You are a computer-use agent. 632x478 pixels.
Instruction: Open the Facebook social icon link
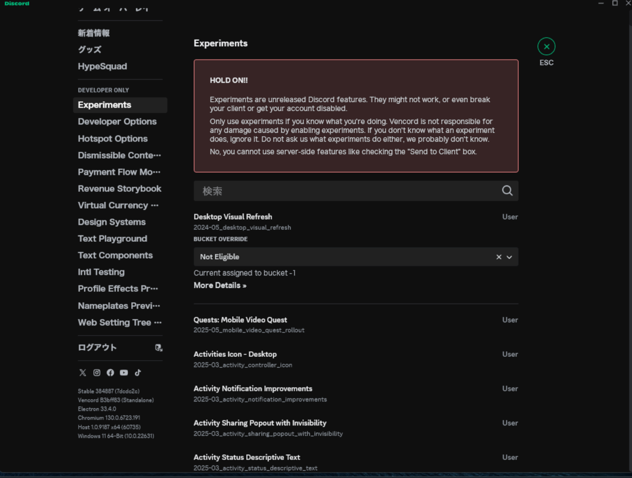(x=110, y=373)
